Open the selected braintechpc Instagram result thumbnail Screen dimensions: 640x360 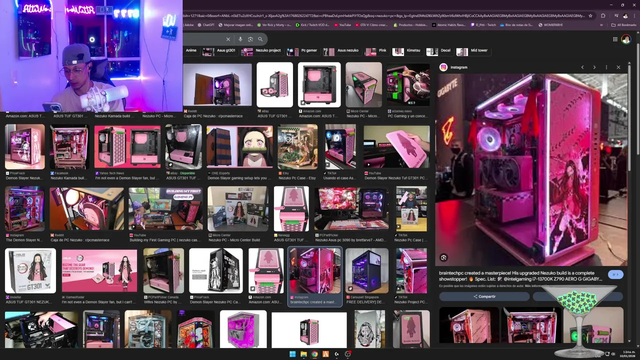(x=315, y=271)
